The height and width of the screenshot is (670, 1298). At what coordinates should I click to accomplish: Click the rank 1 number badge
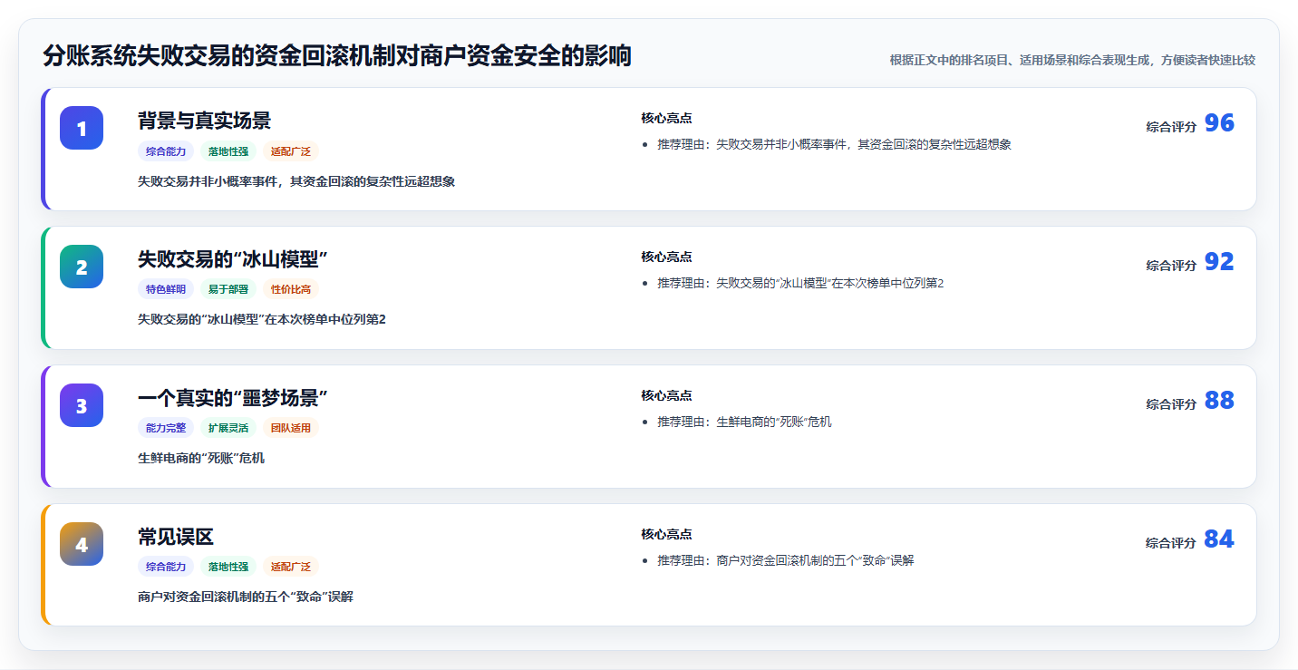pyautogui.click(x=82, y=128)
